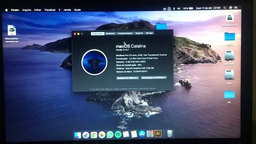
Task: Open the yellow Notes icon in Dock
Action: [134, 134]
